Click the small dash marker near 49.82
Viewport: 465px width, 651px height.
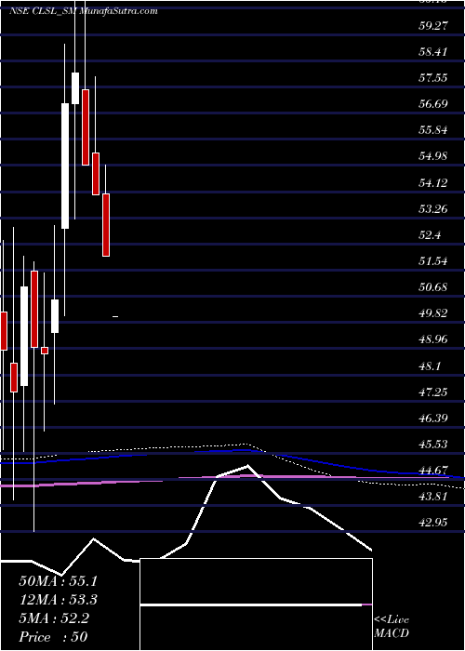click(x=116, y=317)
